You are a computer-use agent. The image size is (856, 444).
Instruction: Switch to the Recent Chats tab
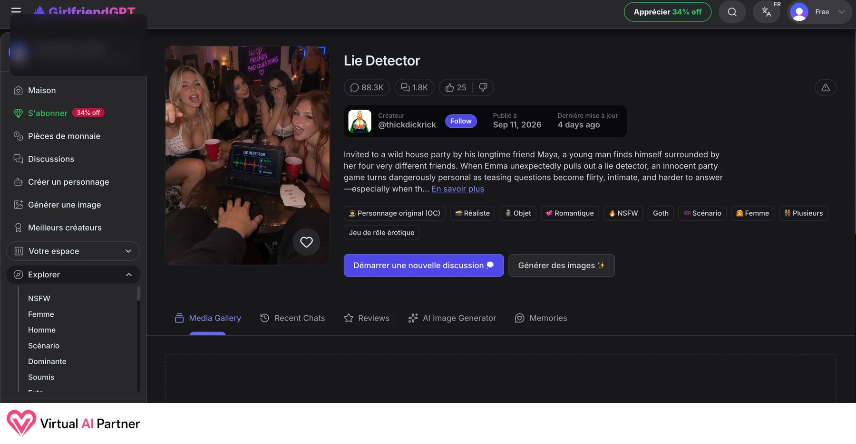point(292,318)
